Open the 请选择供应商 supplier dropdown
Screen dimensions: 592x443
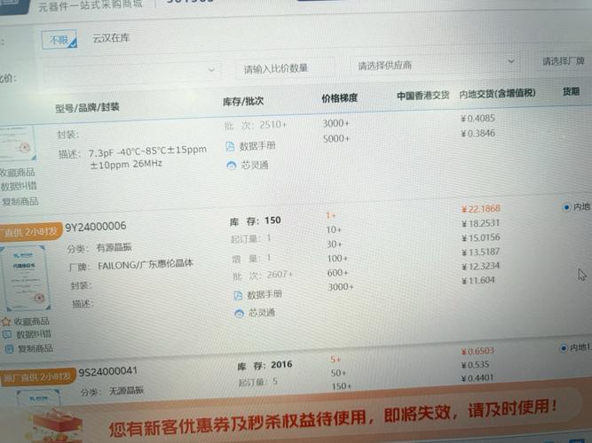click(434, 65)
